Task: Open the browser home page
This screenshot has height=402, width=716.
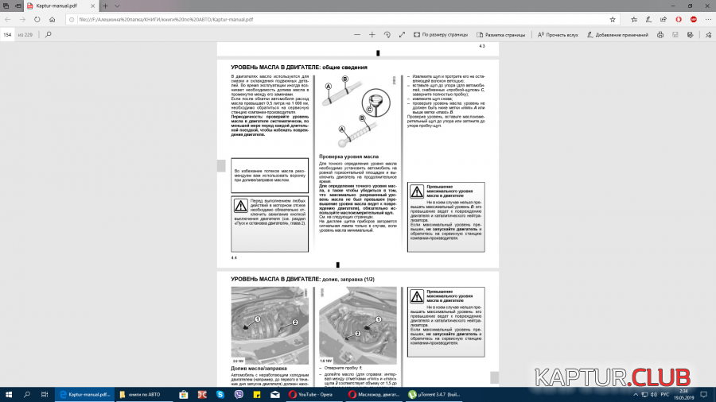Action: pyautogui.click(x=52, y=20)
